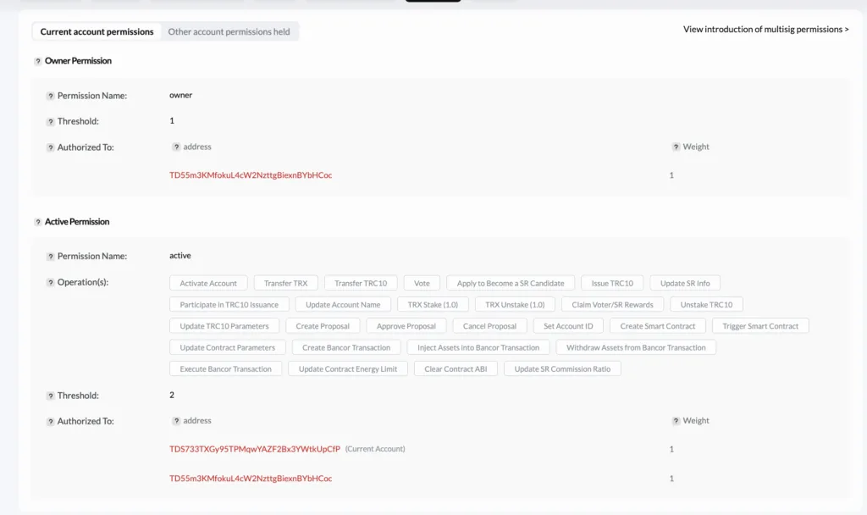Screen dimensions: 867x515
Task: Switch to Current account permissions tab
Action: coord(97,31)
